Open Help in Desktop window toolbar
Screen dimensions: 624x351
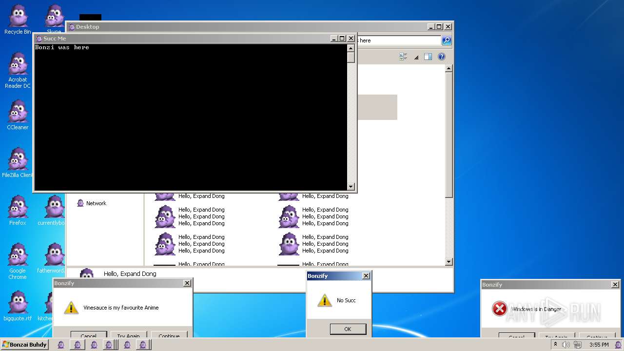pos(442,57)
